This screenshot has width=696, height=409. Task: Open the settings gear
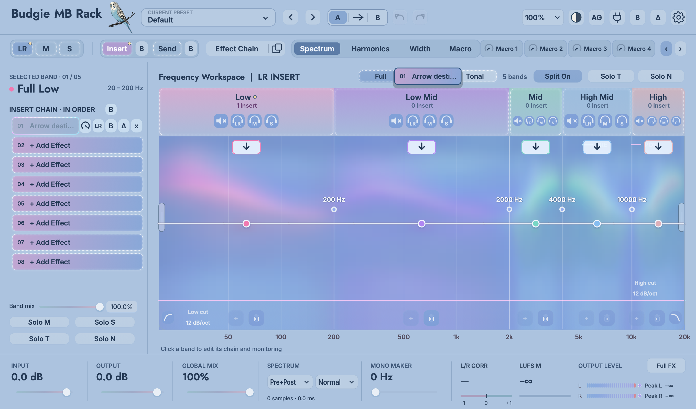pyautogui.click(x=678, y=18)
